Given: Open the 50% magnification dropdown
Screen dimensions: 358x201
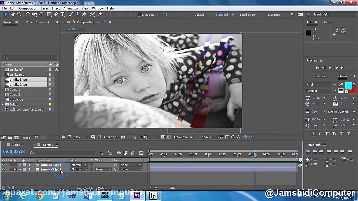Looking at the screenshot, I should click(81, 137).
